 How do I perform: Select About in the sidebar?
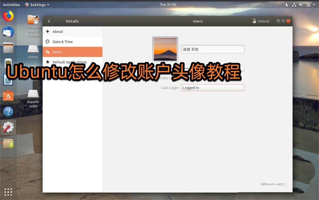[72, 31]
